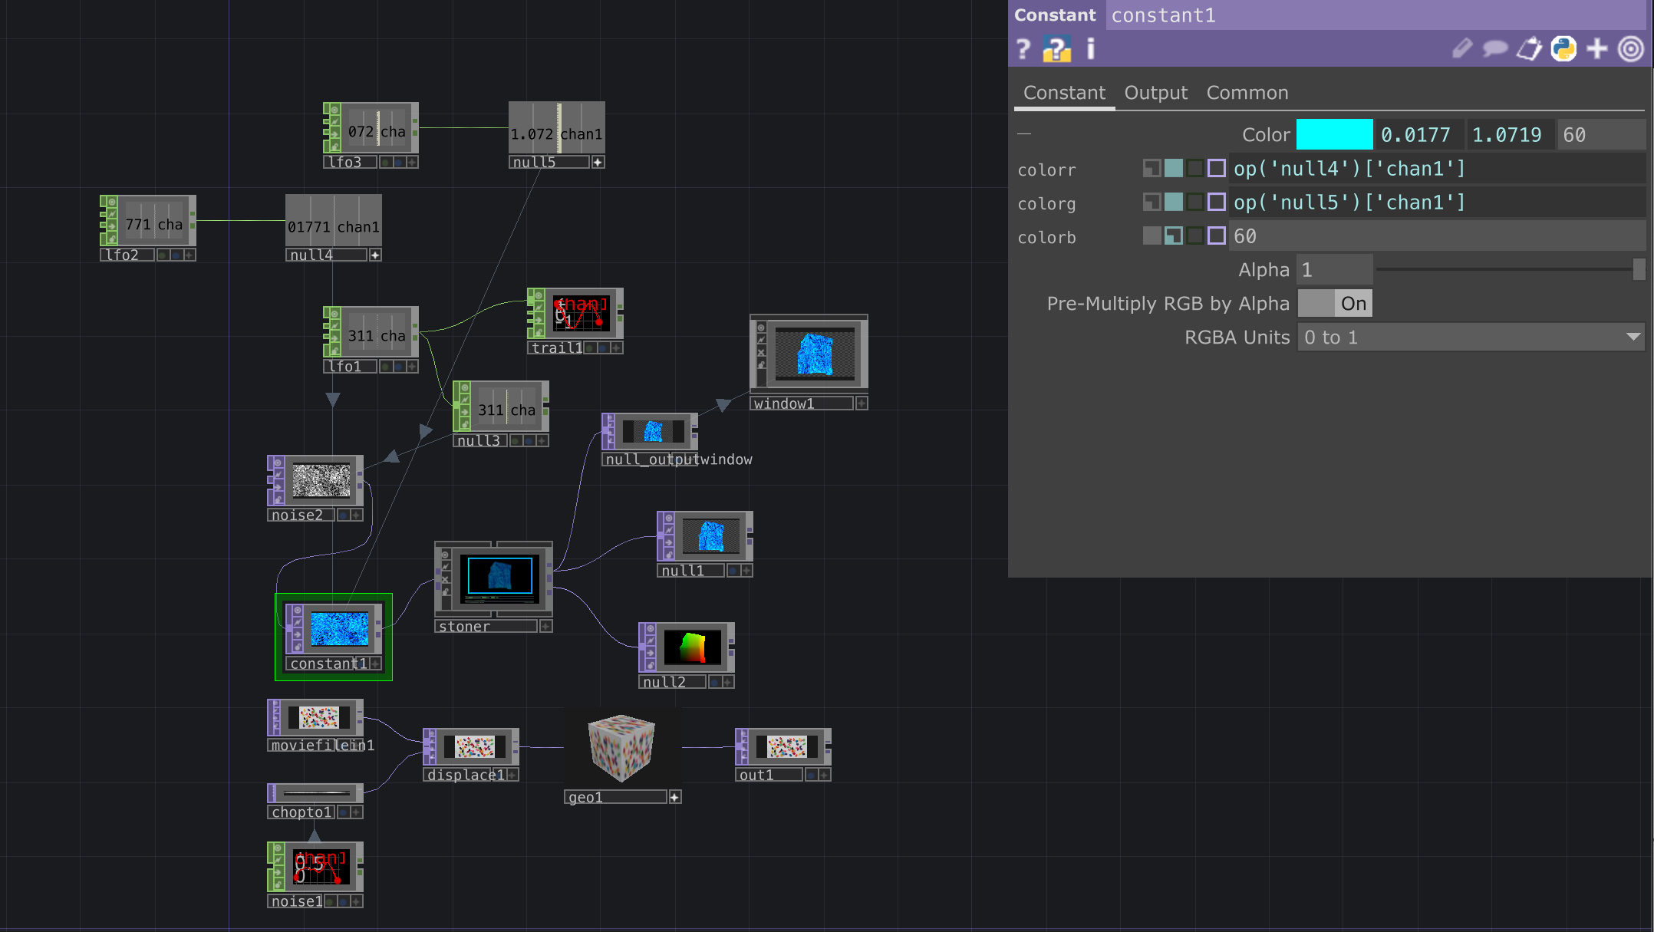Open operator help question mark icon
This screenshot has width=1654, height=932.
(1023, 49)
